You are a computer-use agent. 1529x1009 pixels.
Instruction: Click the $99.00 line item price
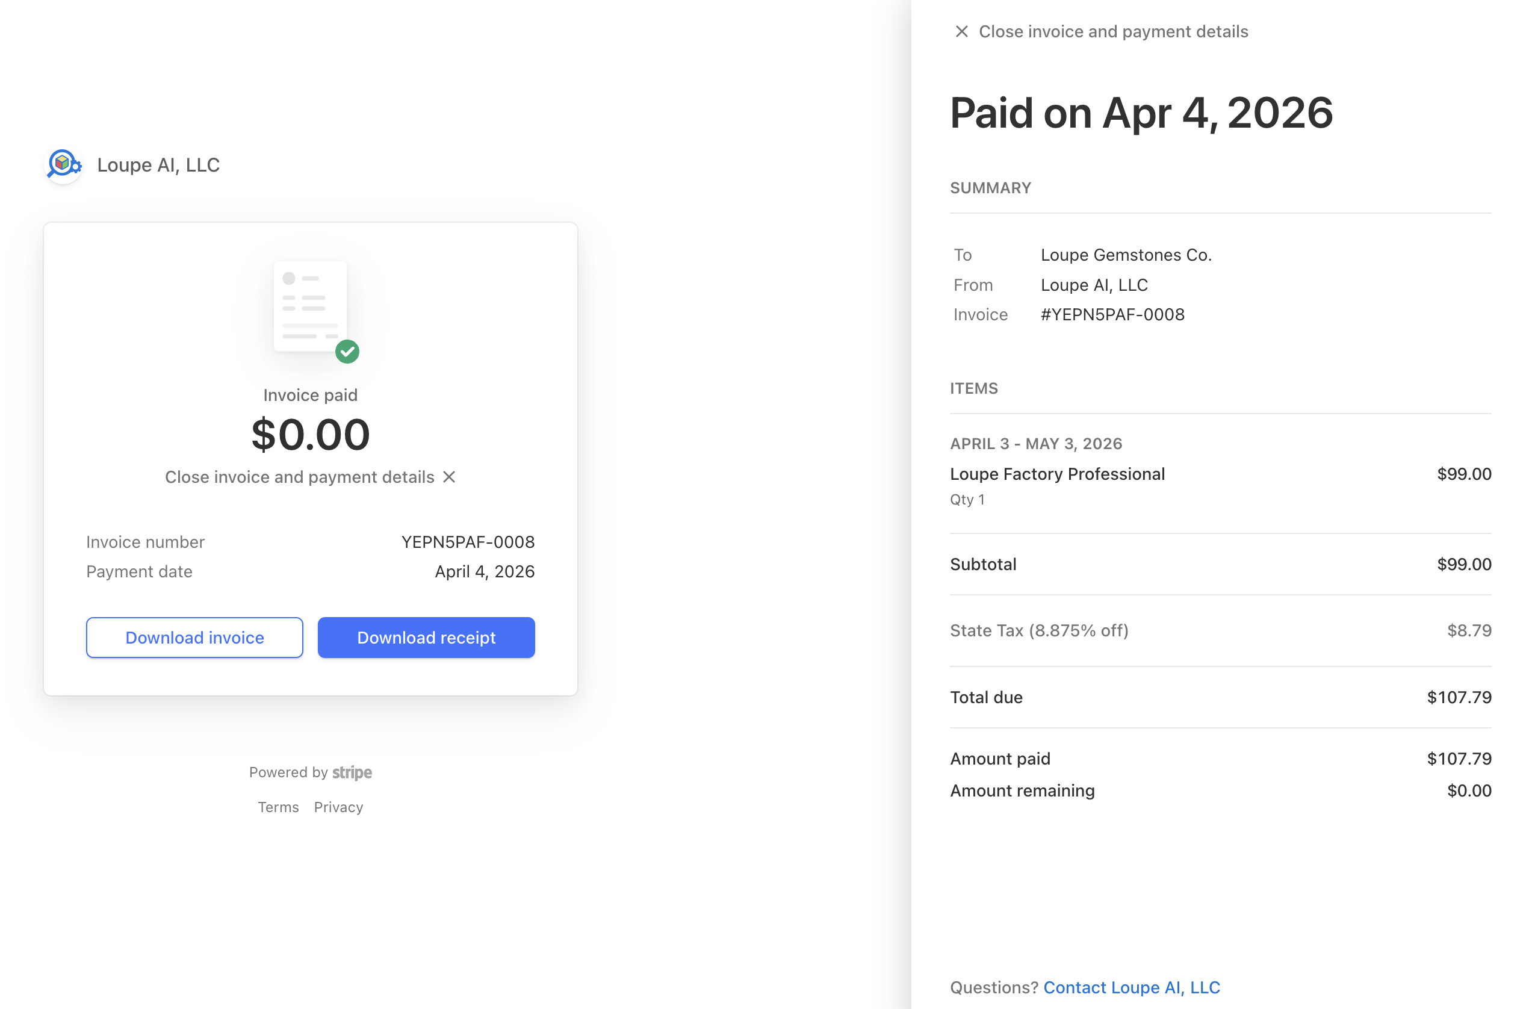coord(1464,474)
